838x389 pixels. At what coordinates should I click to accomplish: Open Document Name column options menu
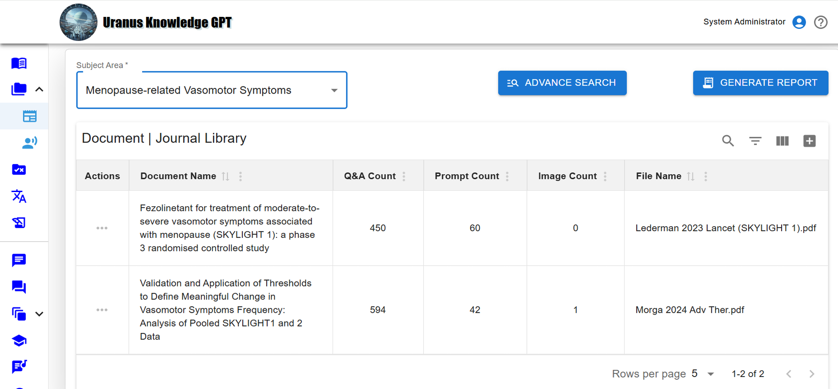[x=241, y=176]
